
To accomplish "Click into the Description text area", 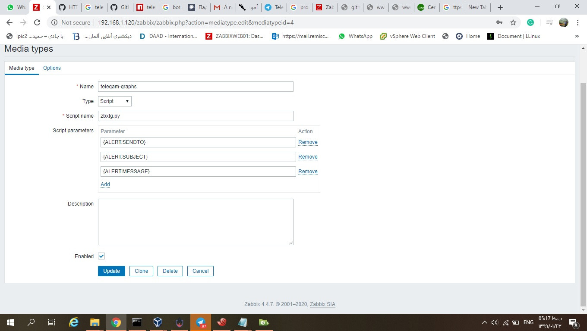I will [x=196, y=222].
